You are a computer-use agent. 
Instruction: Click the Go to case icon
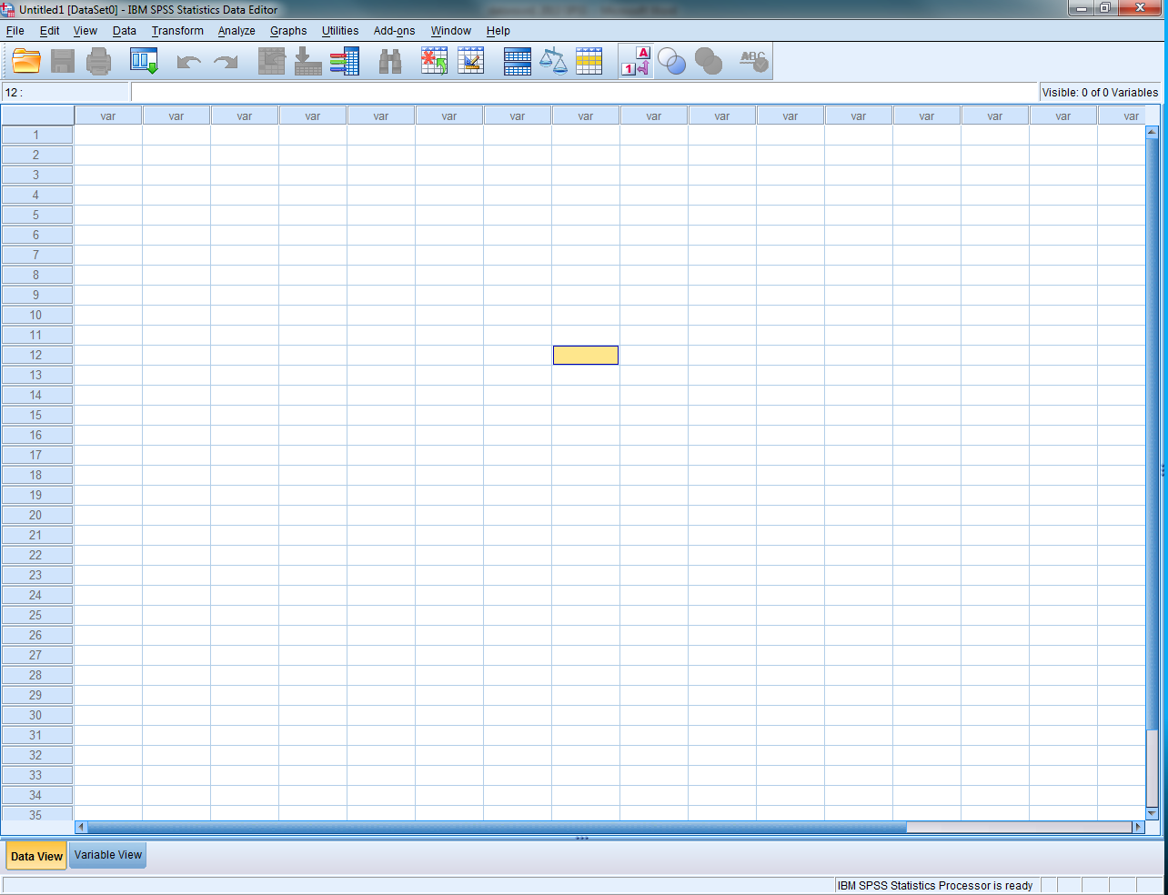click(x=271, y=62)
